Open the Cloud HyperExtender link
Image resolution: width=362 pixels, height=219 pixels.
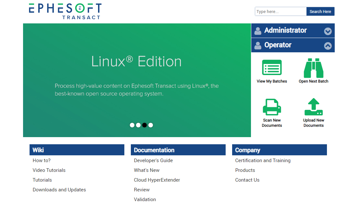(x=157, y=180)
